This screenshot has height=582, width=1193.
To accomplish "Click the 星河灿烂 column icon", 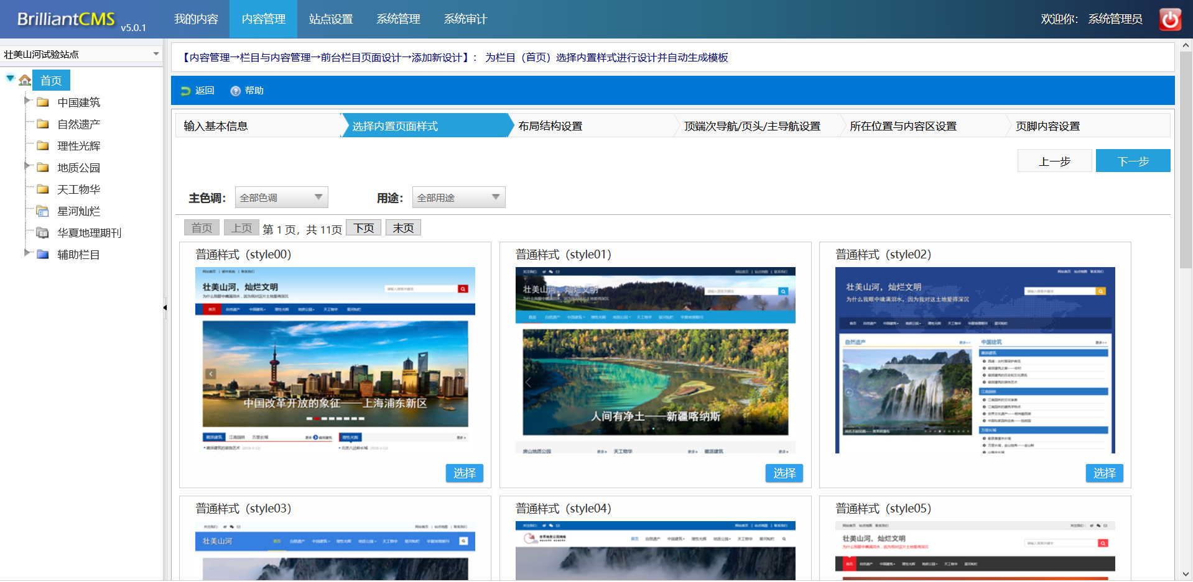I will click(43, 211).
